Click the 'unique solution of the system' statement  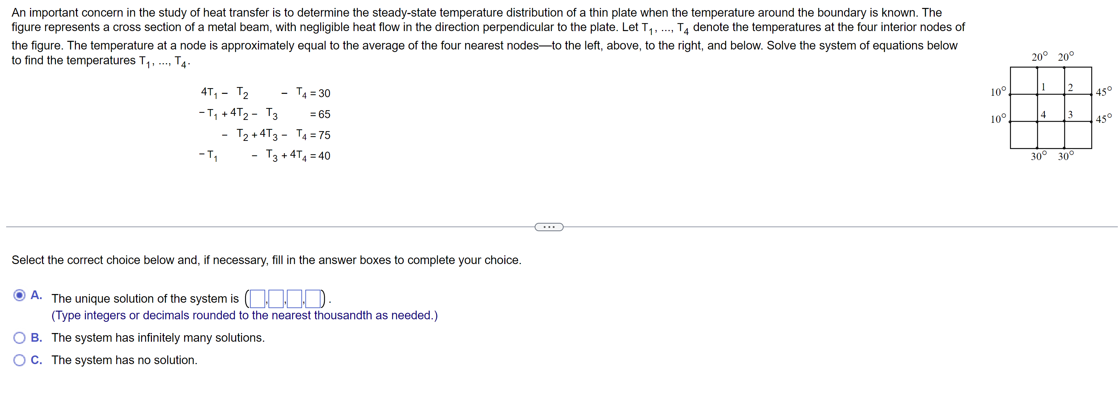point(145,299)
